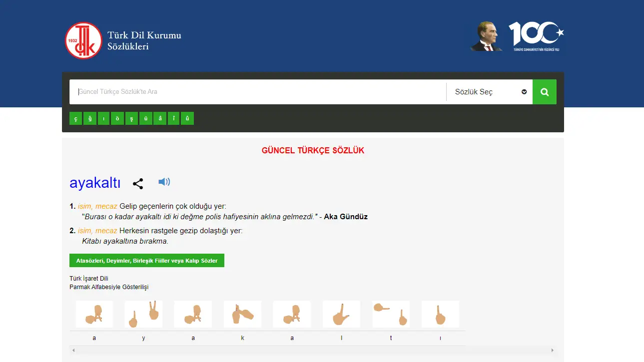
Task: Click the word ayakaltı headword
Action: (95, 183)
